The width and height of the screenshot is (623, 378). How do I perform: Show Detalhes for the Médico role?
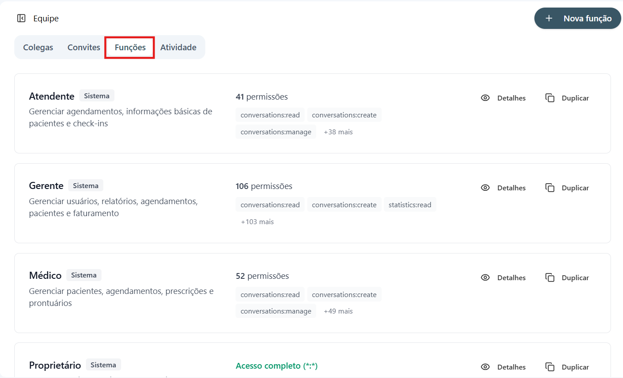[x=504, y=277]
